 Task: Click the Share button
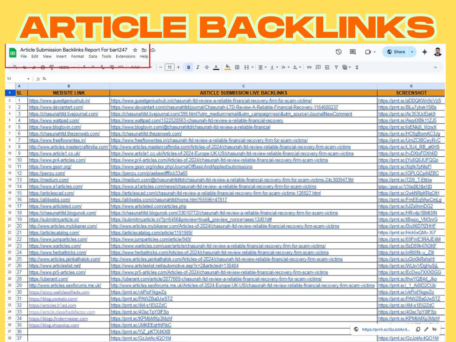[395, 52]
